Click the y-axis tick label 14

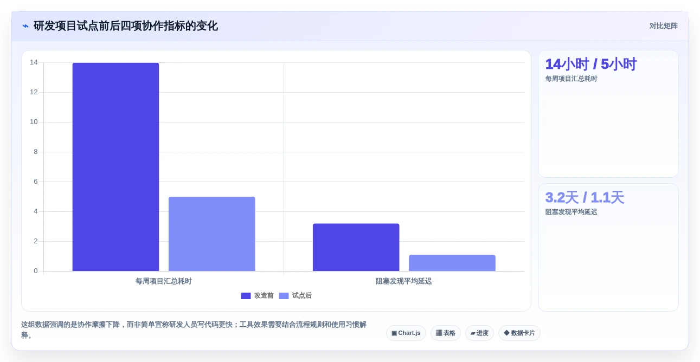click(34, 62)
